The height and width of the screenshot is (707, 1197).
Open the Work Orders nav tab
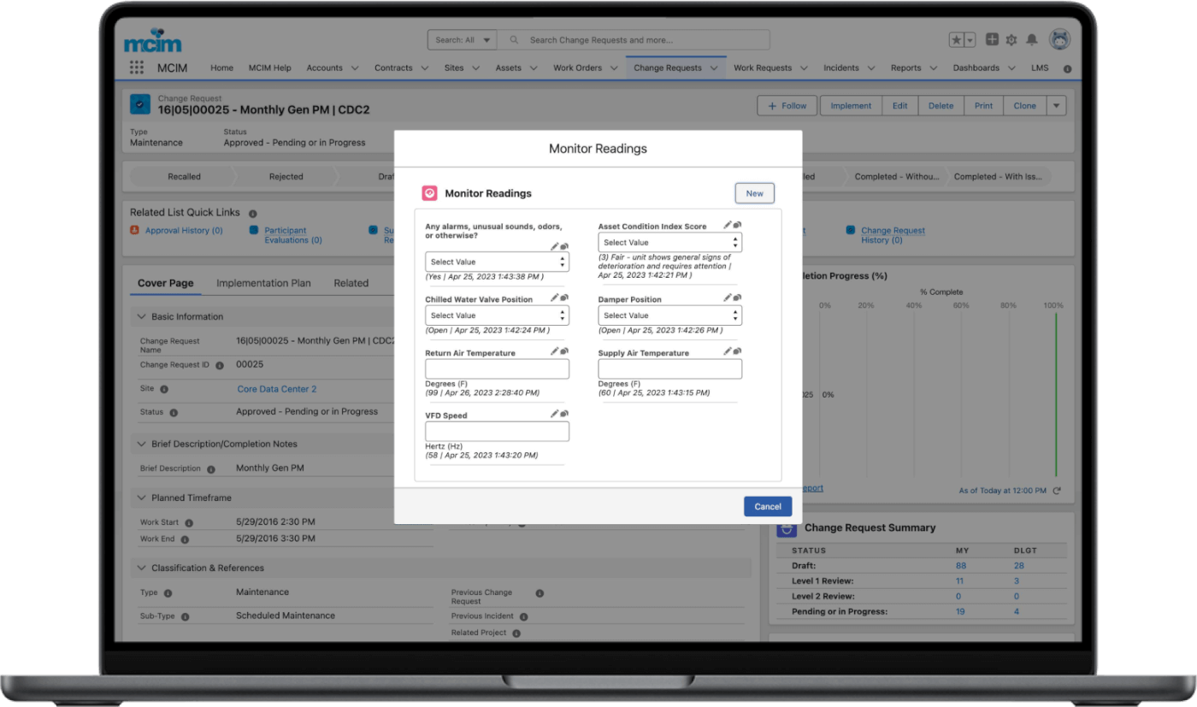click(578, 68)
